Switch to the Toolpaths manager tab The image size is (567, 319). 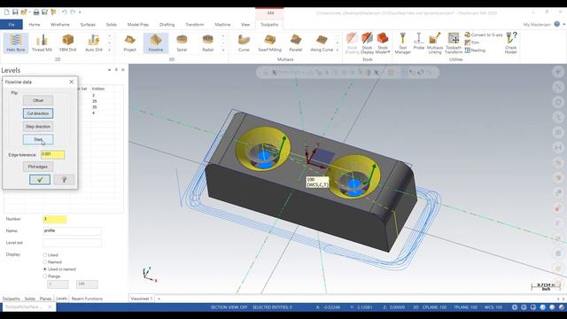[12, 299]
